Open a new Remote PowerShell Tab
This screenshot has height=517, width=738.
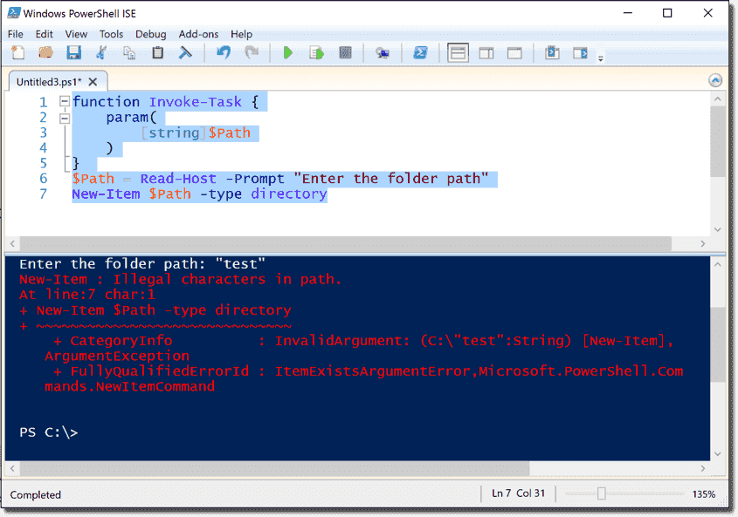pyautogui.click(x=383, y=52)
